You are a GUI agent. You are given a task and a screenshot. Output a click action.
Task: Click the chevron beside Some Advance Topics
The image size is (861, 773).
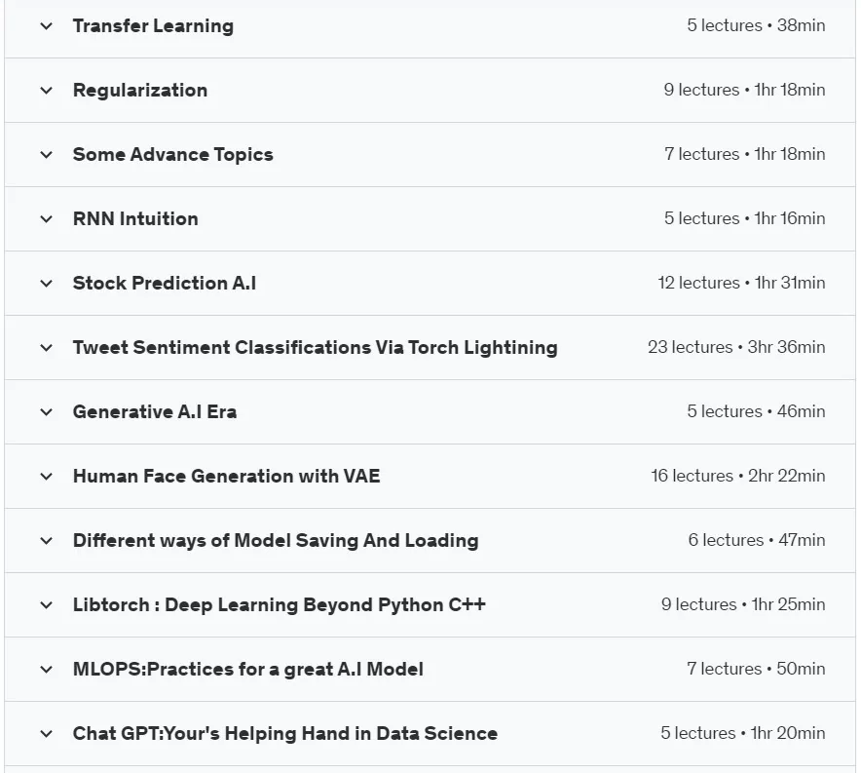coord(47,154)
